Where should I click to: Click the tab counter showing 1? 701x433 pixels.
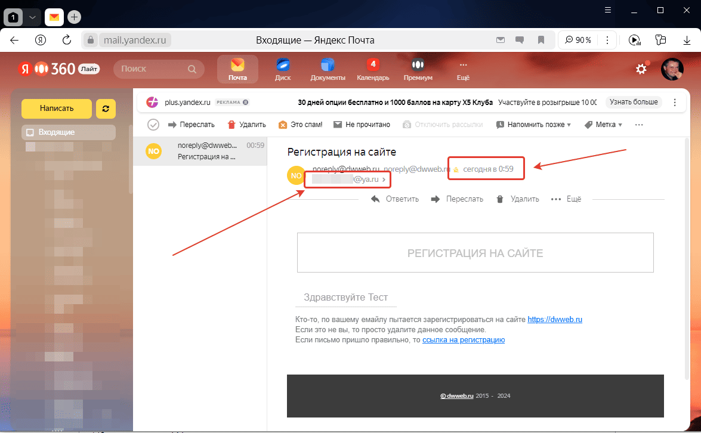coord(13,17)
